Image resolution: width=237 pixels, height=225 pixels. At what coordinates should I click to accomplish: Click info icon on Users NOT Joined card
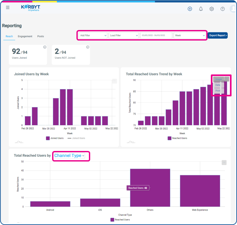click(x=88, y=47)
